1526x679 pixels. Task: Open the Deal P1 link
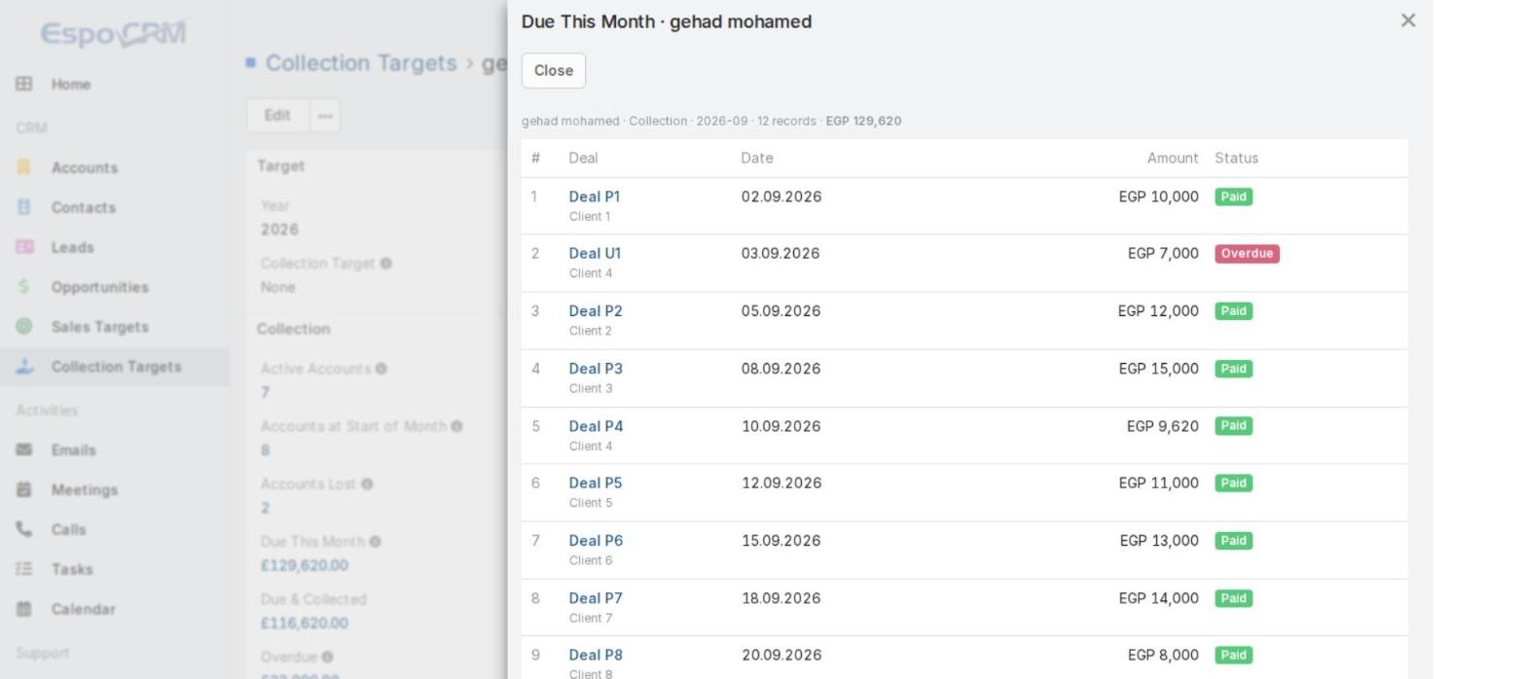tap(594, 197)
